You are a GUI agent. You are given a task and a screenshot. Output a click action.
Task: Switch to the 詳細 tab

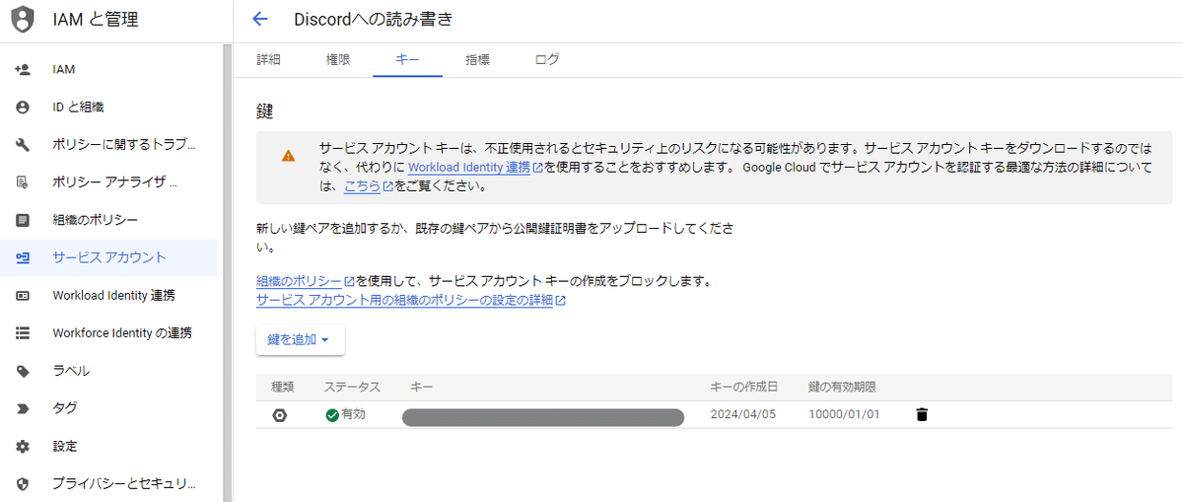pos(268,59)
